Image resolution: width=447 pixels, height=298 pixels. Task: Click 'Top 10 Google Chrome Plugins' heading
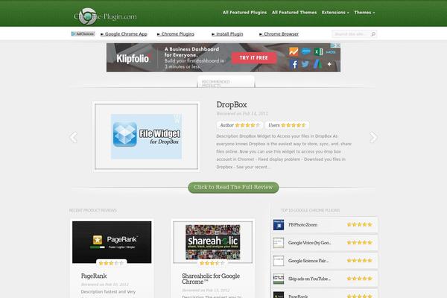point(310,210)
